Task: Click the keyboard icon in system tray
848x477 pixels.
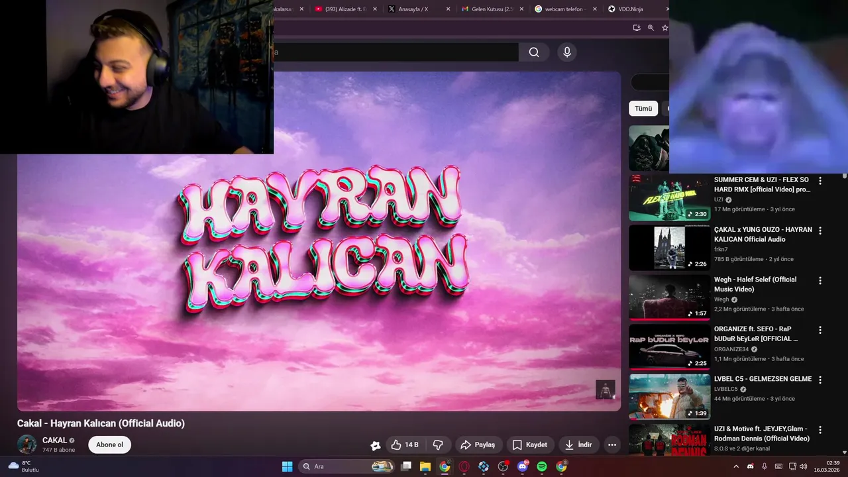Action: click(x=778, y=466)
